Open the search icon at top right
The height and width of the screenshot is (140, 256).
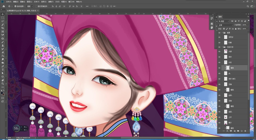[x=248, y=6]
